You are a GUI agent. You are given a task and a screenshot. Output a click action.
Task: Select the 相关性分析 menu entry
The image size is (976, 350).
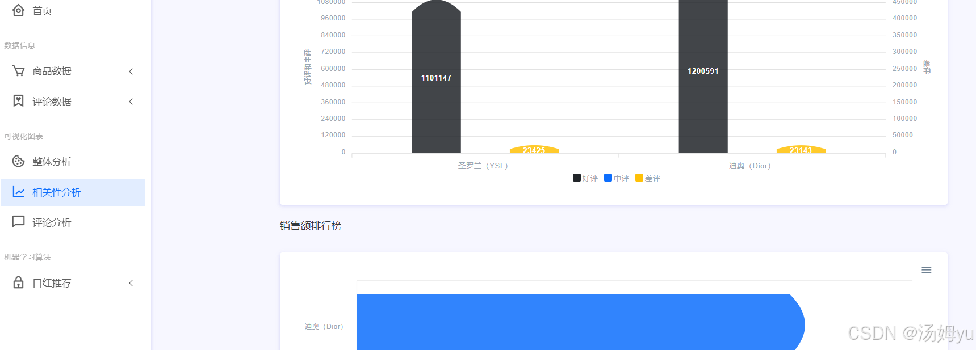pyautogui.click(x=73, y=192)
